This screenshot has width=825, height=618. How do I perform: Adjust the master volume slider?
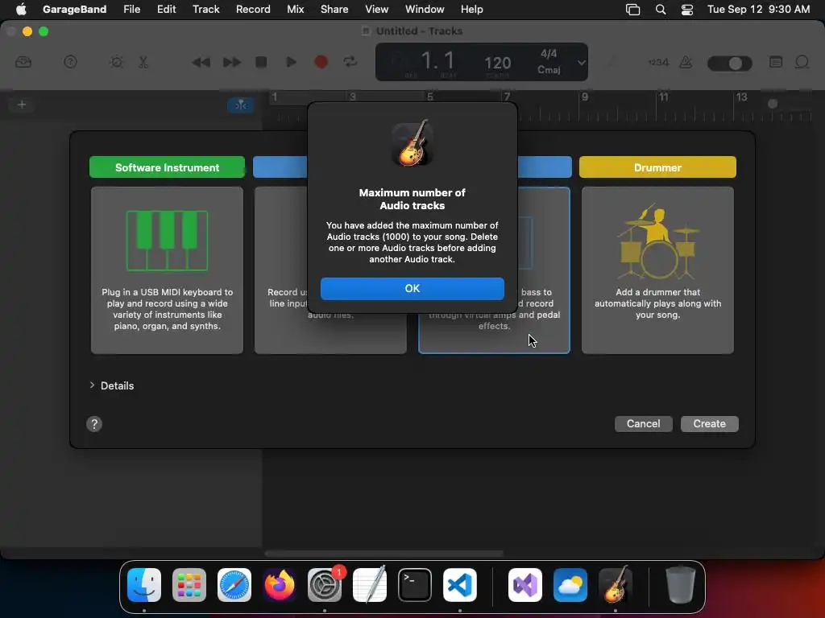tap(730, 63)
